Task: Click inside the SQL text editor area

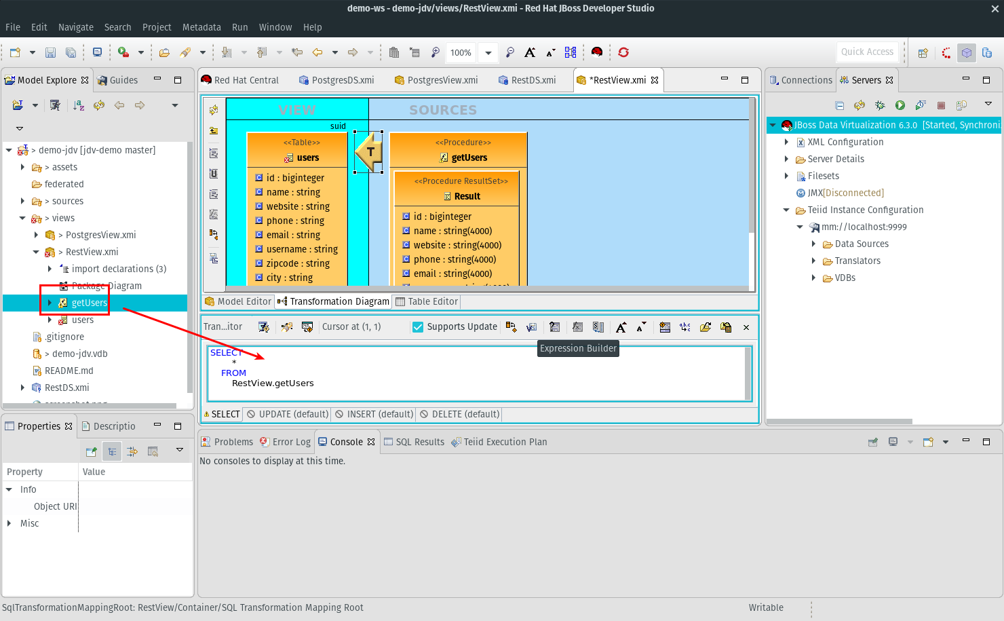Action: pyautogui.click(x=475, y=373)
